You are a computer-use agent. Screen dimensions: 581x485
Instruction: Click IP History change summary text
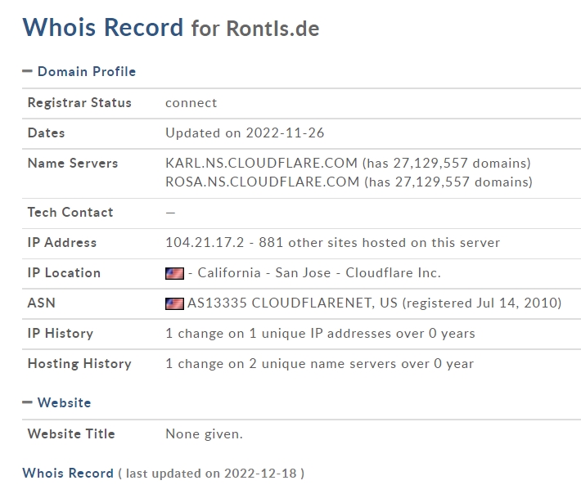coord(320,333)
